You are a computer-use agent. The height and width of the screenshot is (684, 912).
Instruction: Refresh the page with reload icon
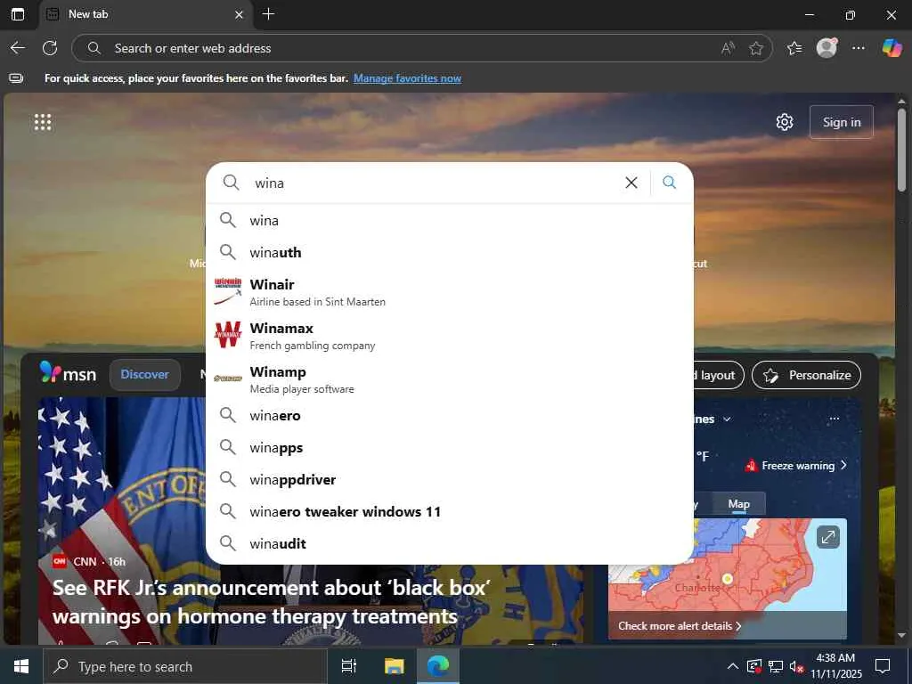tap(50, 48)
